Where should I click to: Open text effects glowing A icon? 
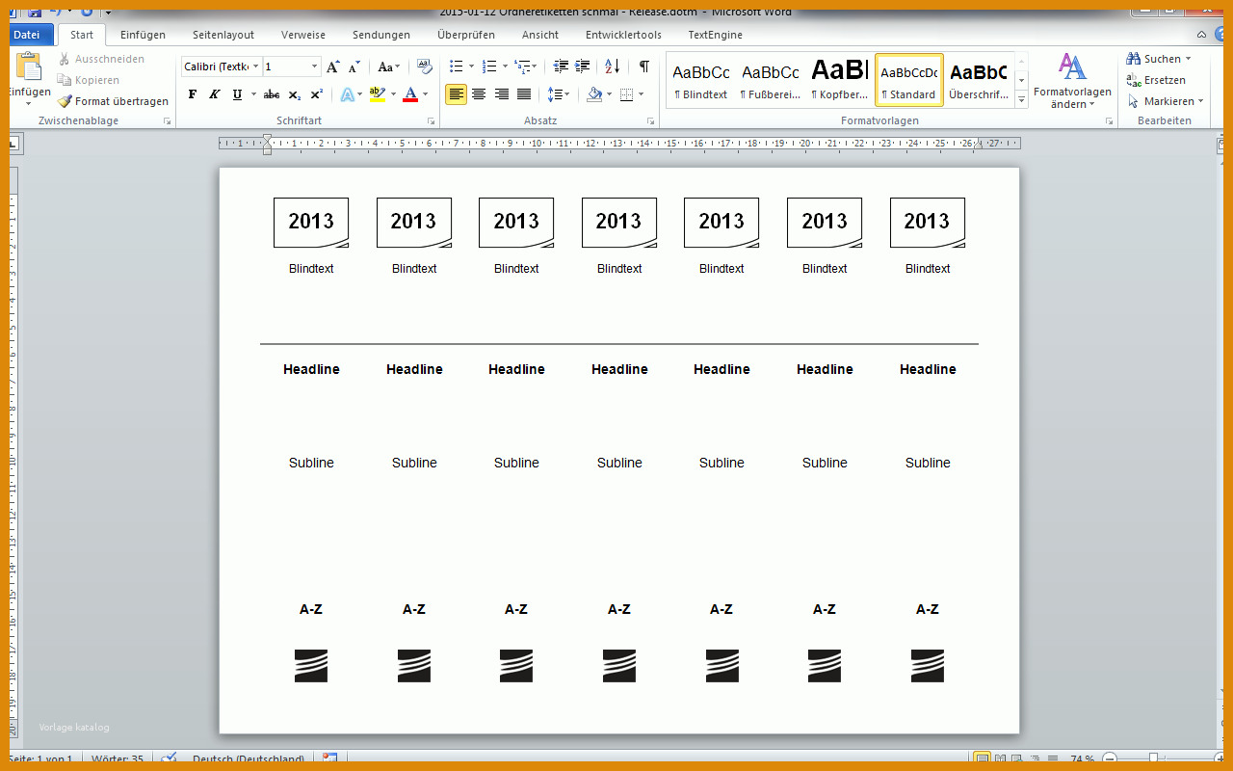(x=347, y=94)
